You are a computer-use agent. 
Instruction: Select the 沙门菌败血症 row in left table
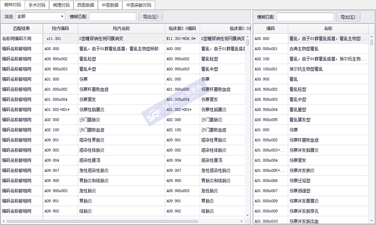92,130
